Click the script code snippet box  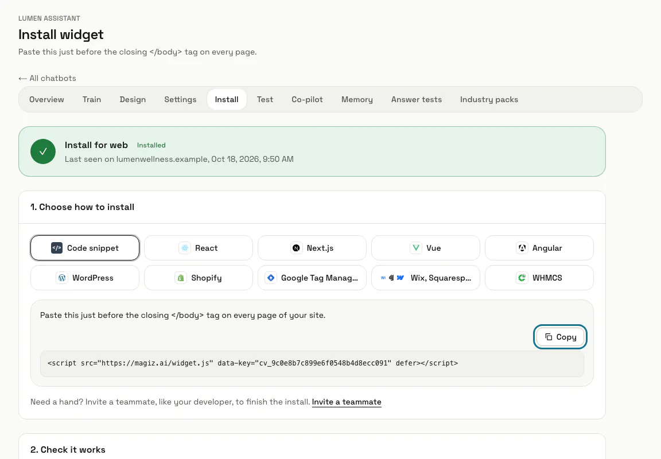coord(312,363)
